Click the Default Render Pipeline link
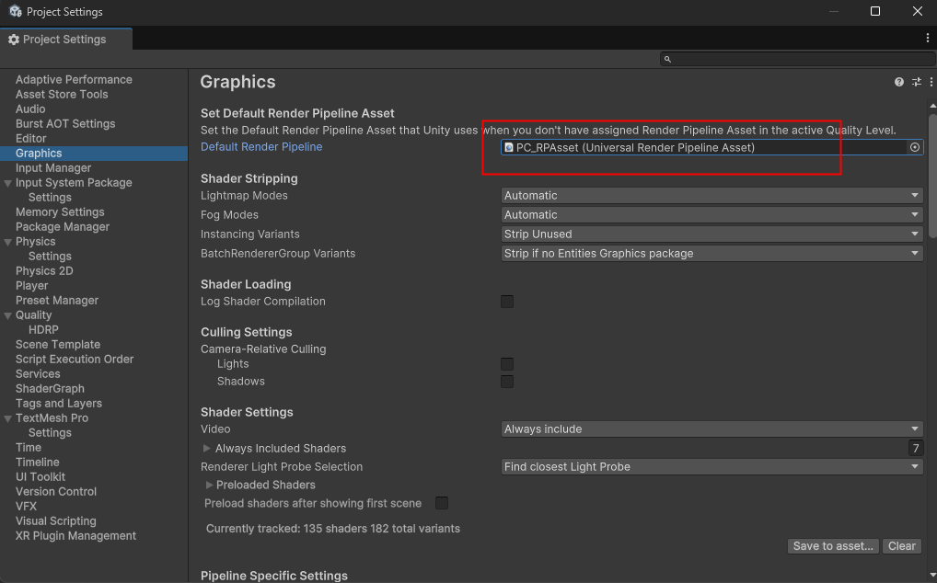Screen dimensions: 937x583 261,147
